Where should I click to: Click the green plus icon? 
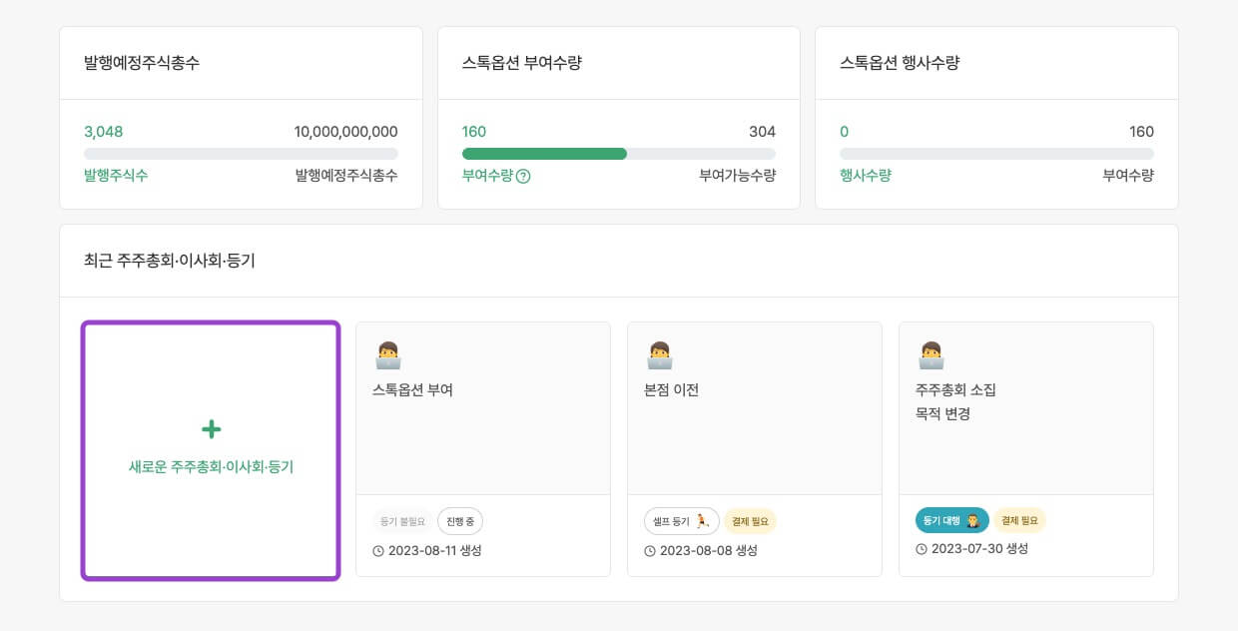click(x=211, y=429)
